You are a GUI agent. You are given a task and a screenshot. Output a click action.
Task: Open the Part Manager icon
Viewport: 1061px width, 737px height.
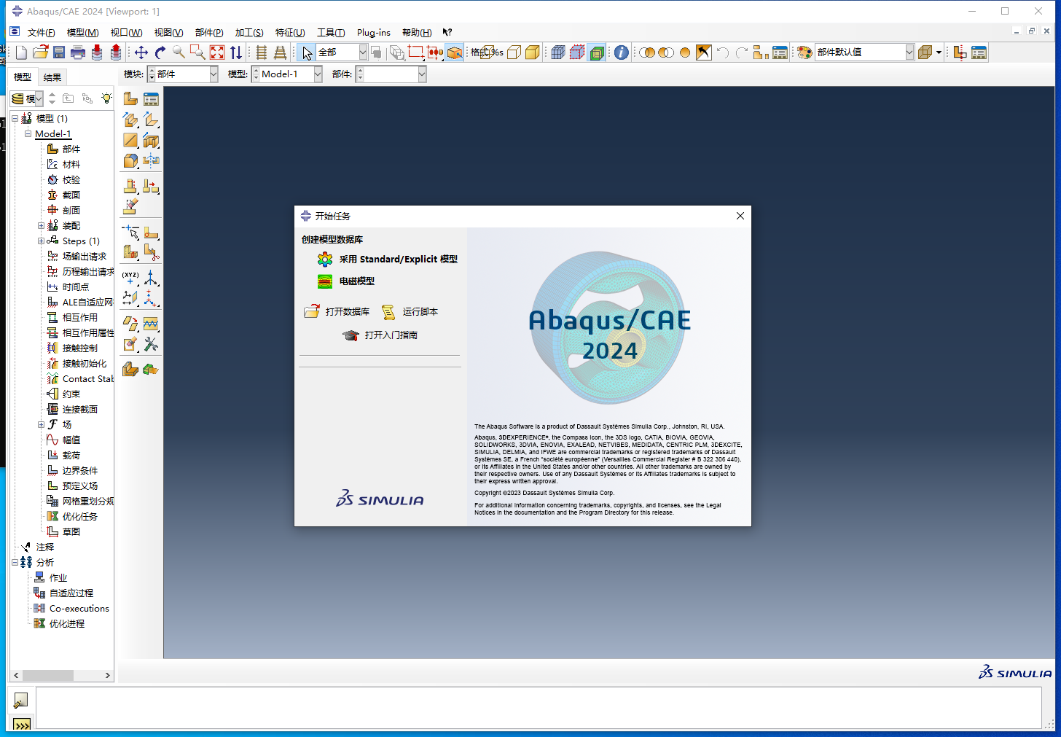[151, 98]
